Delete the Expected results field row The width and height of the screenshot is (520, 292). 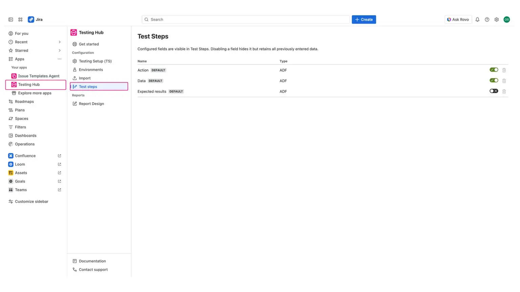504,91
